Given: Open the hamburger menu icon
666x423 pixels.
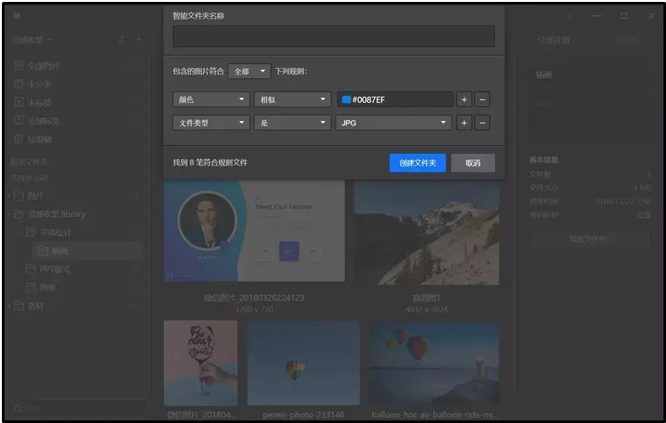Looking at the screenshot, I should coord(17,15).
